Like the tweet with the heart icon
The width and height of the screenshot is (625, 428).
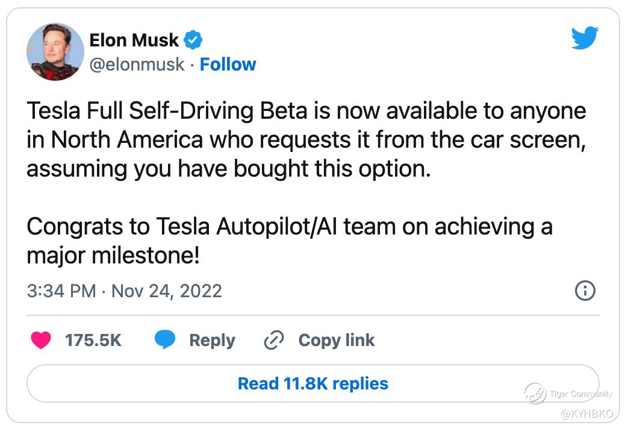(x=41, y=341)
